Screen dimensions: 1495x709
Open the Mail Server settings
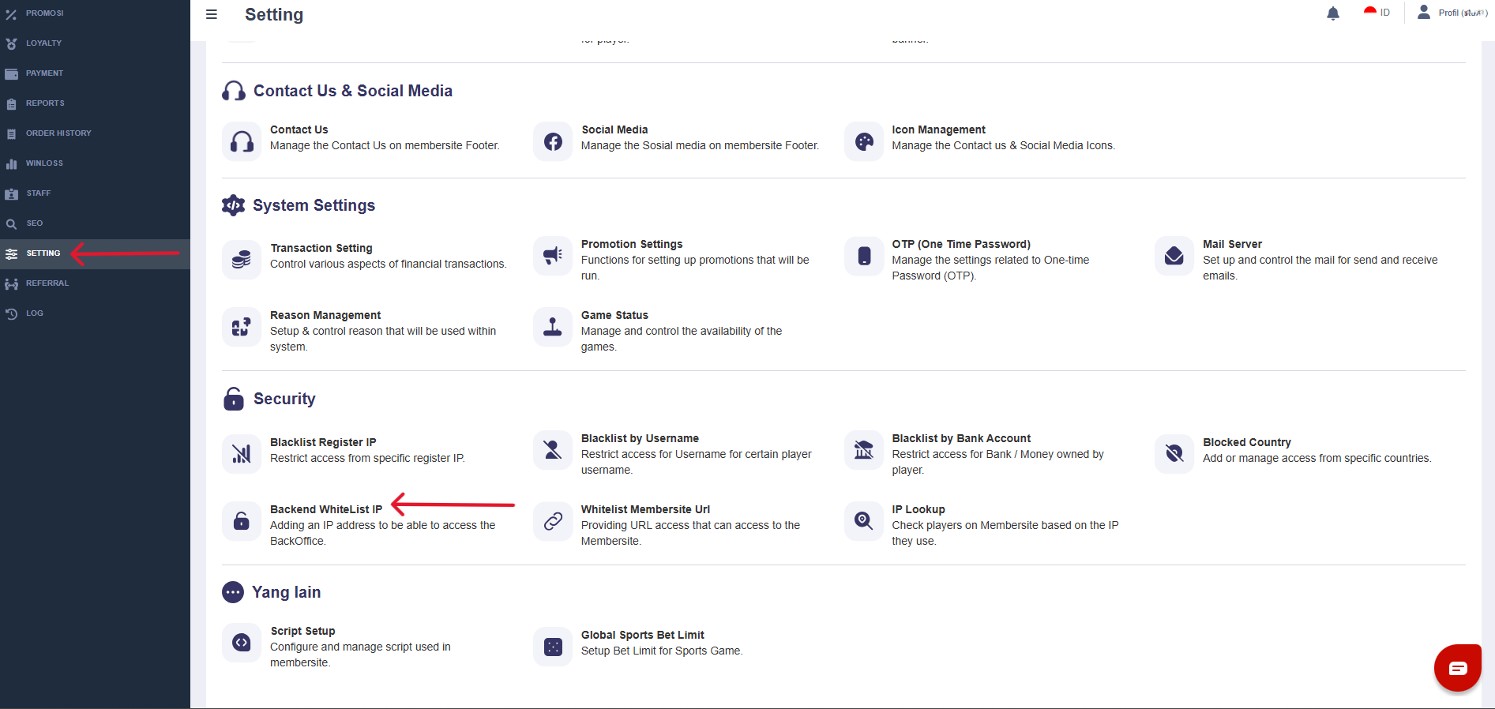tap(1232, 244)
